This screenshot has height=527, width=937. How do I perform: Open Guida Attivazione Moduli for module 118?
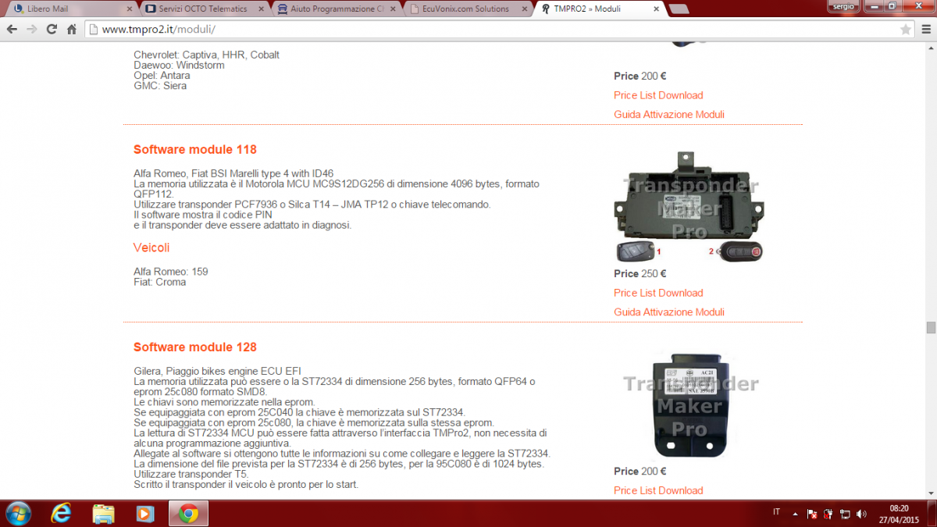point(669,312)
